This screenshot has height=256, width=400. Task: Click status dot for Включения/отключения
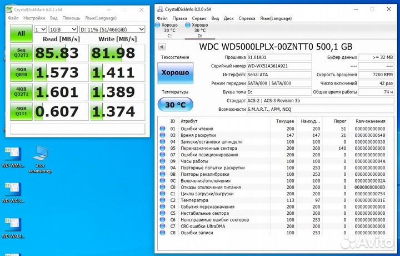pos(162,181)
